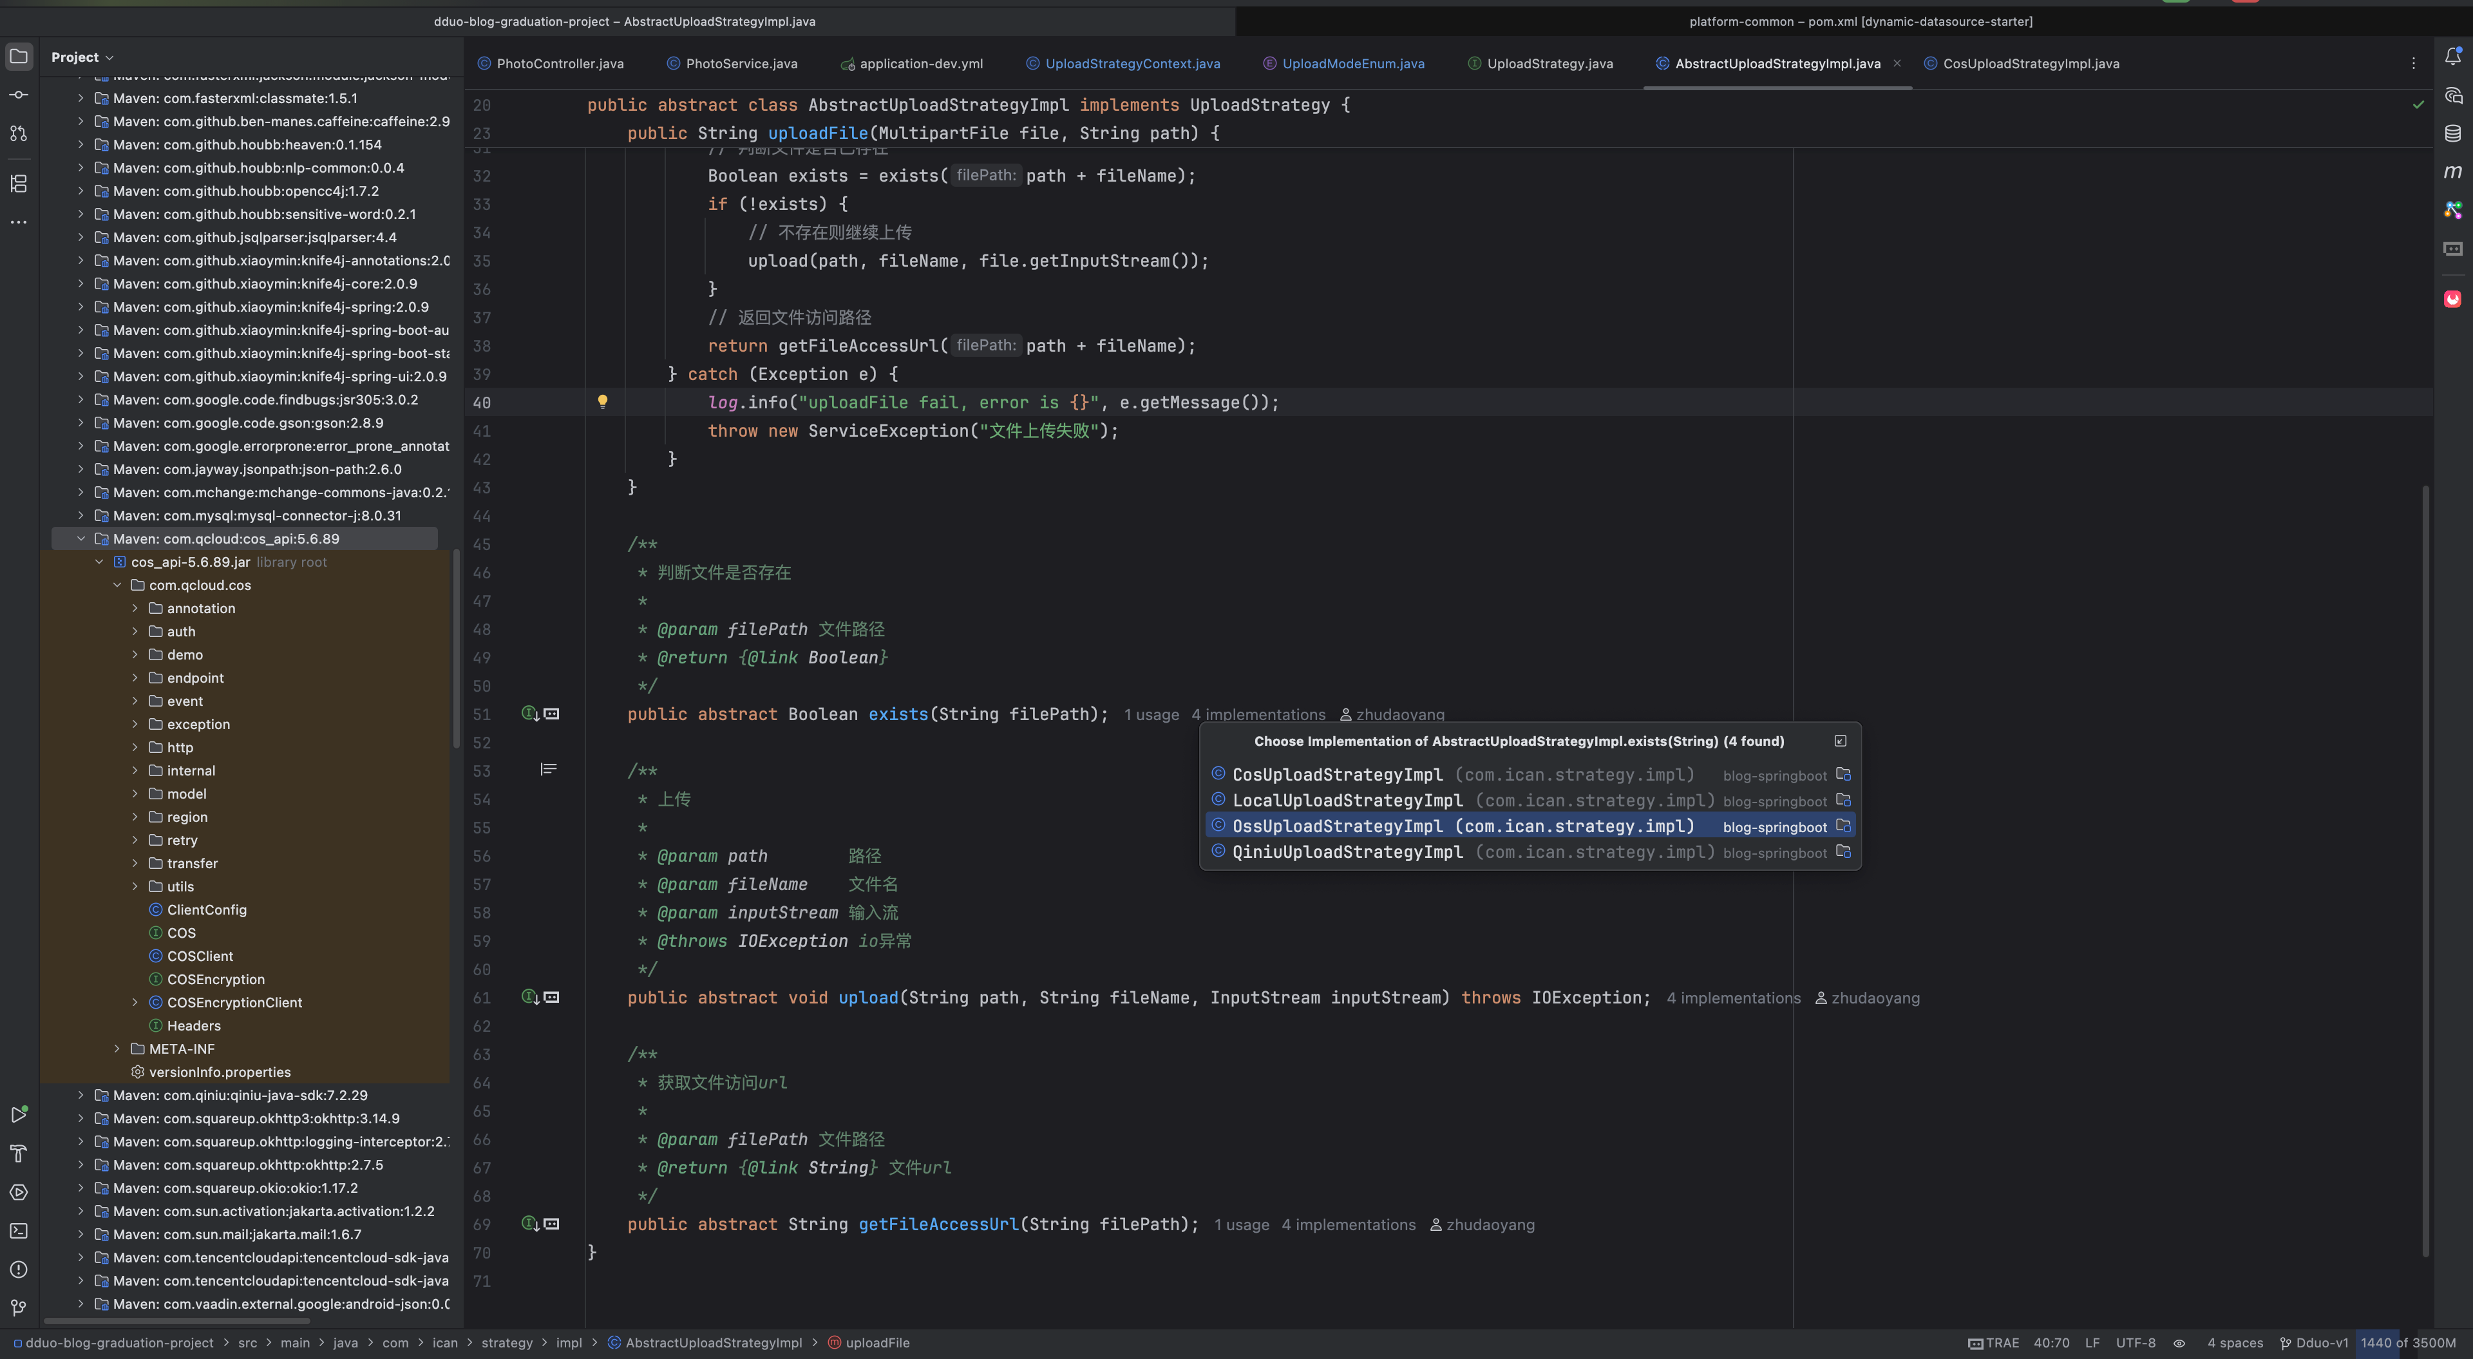The width and height of the screenshot is (2473, 1359).
Task: Open the Maven tool window icon
Action: 2453,172
